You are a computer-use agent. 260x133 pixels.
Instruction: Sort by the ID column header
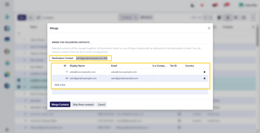(65, 66)
